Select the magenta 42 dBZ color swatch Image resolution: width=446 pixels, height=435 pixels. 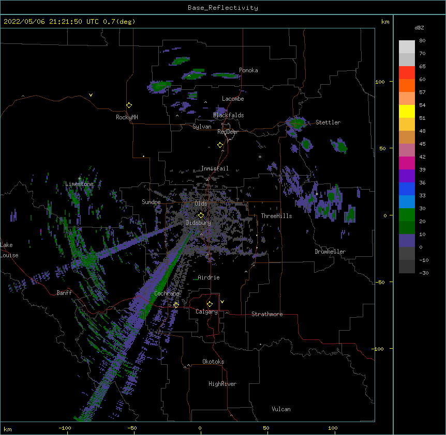pos(407,163)
